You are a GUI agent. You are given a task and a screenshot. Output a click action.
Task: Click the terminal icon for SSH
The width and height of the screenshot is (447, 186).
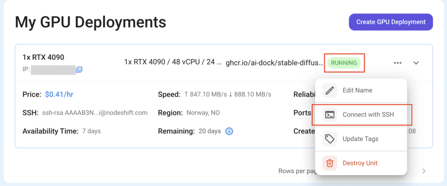point(330,115)
